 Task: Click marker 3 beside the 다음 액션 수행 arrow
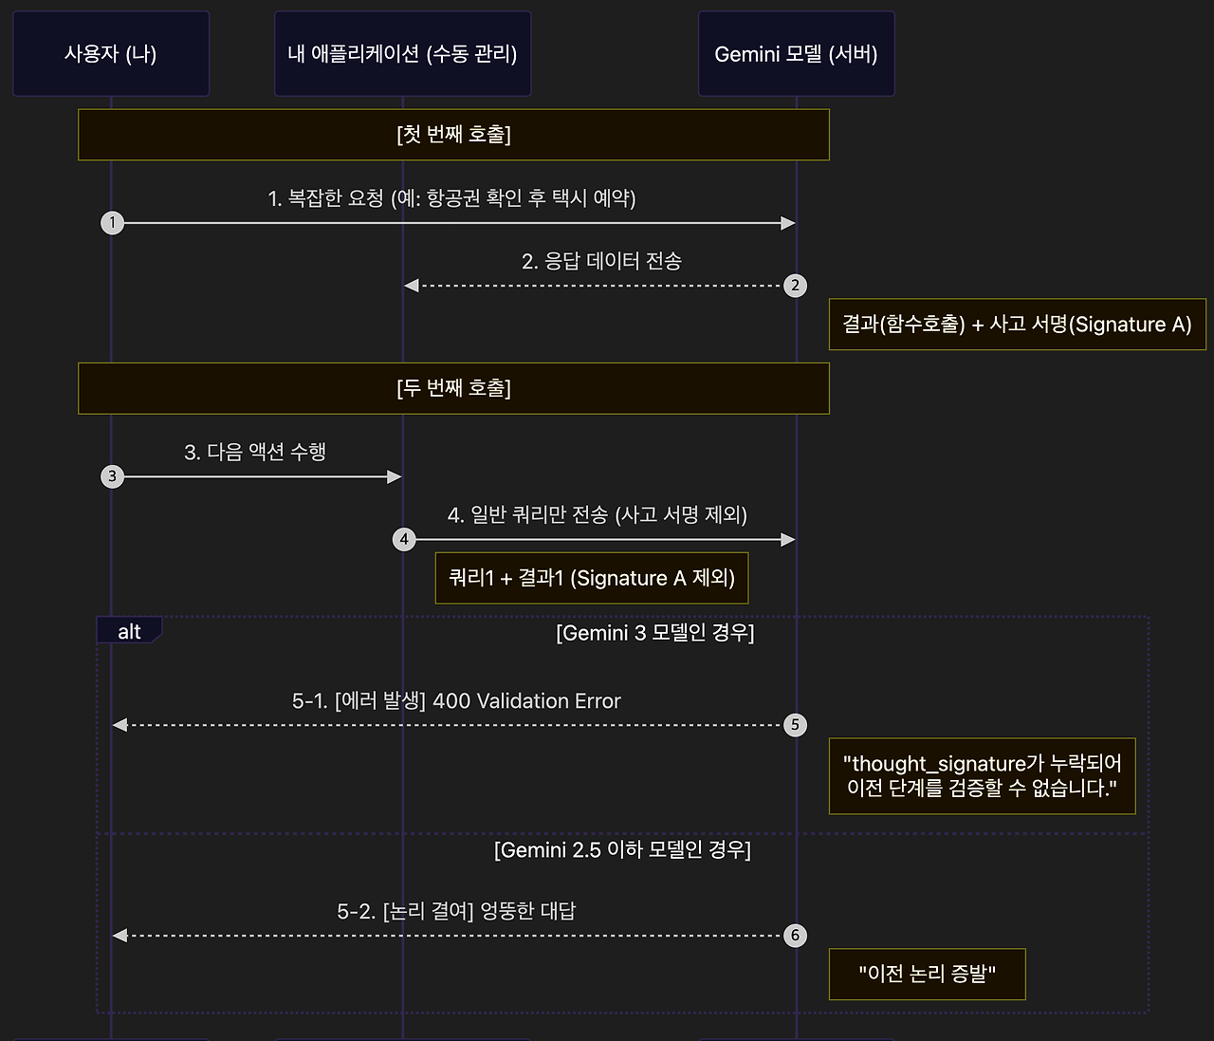112,476
